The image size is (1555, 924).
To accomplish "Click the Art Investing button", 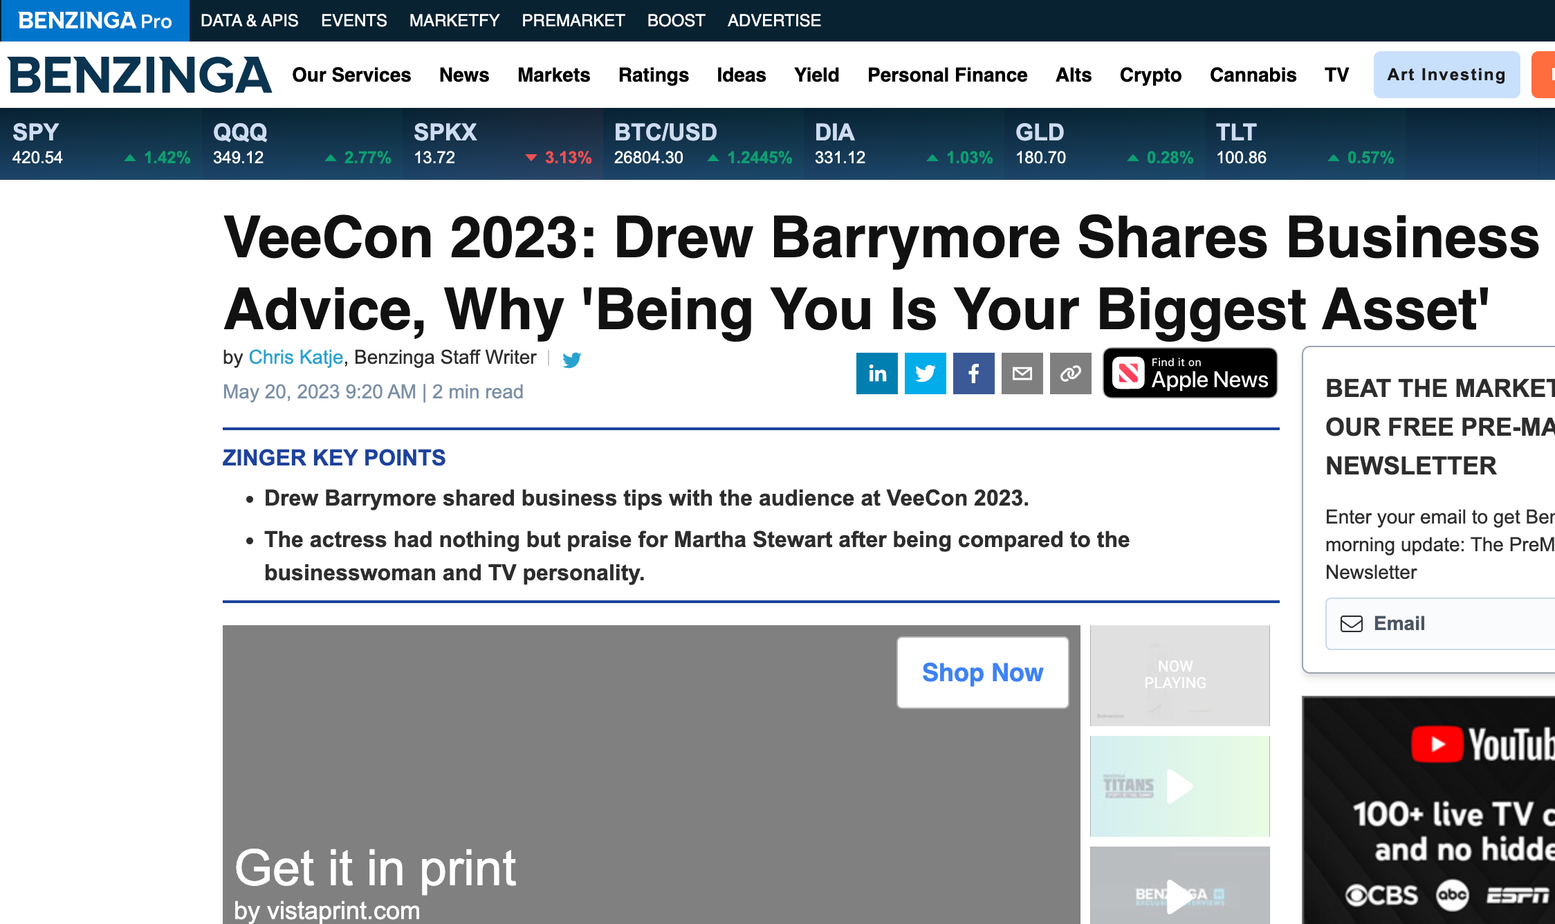I will (x=1446, y=75).
